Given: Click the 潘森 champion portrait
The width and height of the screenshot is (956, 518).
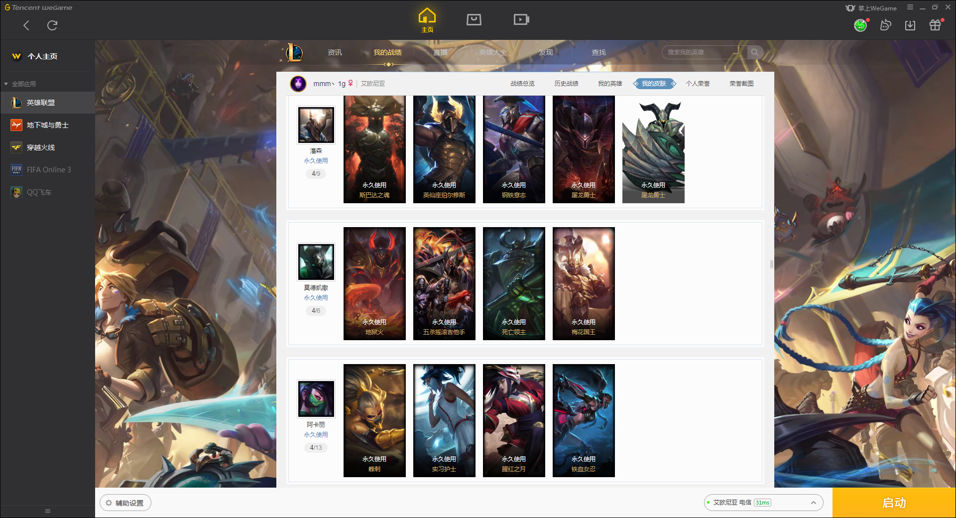Looking at the screenshot, I should pos(316,125).
